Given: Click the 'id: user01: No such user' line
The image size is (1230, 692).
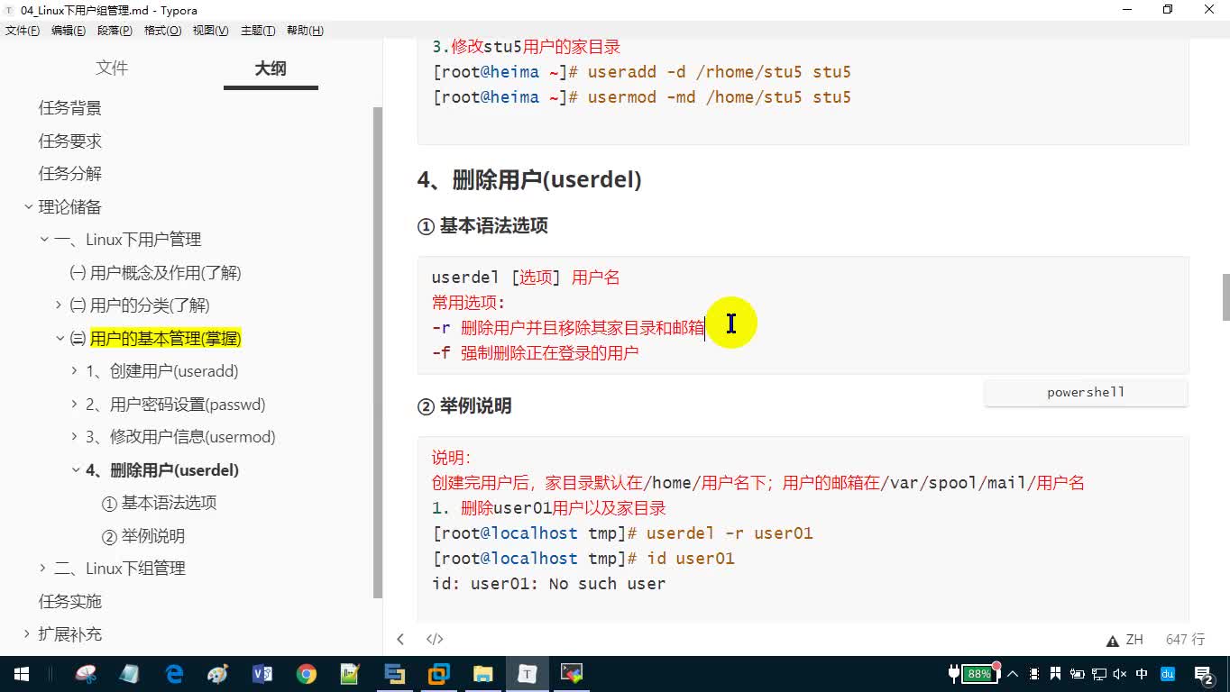Looking at the screenshot, I should pos(548,584).
